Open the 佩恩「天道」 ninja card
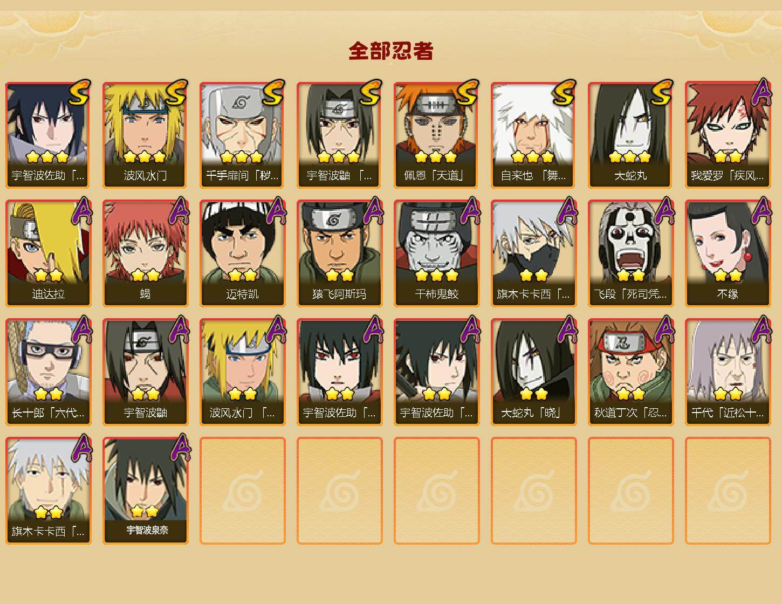Image resolution: width=782 pixels, height=604 pixels. 436,135
